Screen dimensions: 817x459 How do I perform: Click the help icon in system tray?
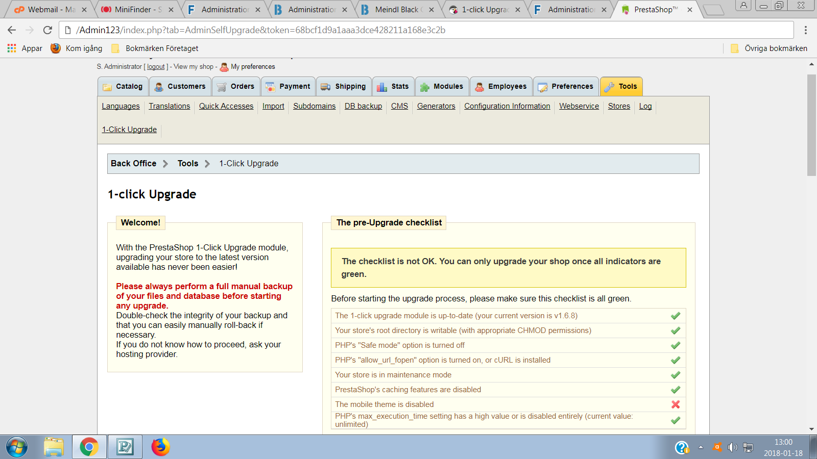click(682, 447)
